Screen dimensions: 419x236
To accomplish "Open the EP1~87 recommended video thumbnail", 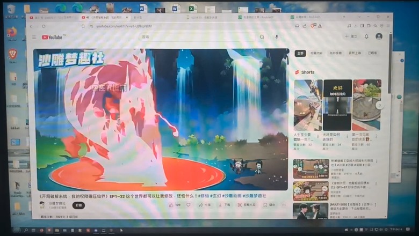I will (x=311, y=191).
